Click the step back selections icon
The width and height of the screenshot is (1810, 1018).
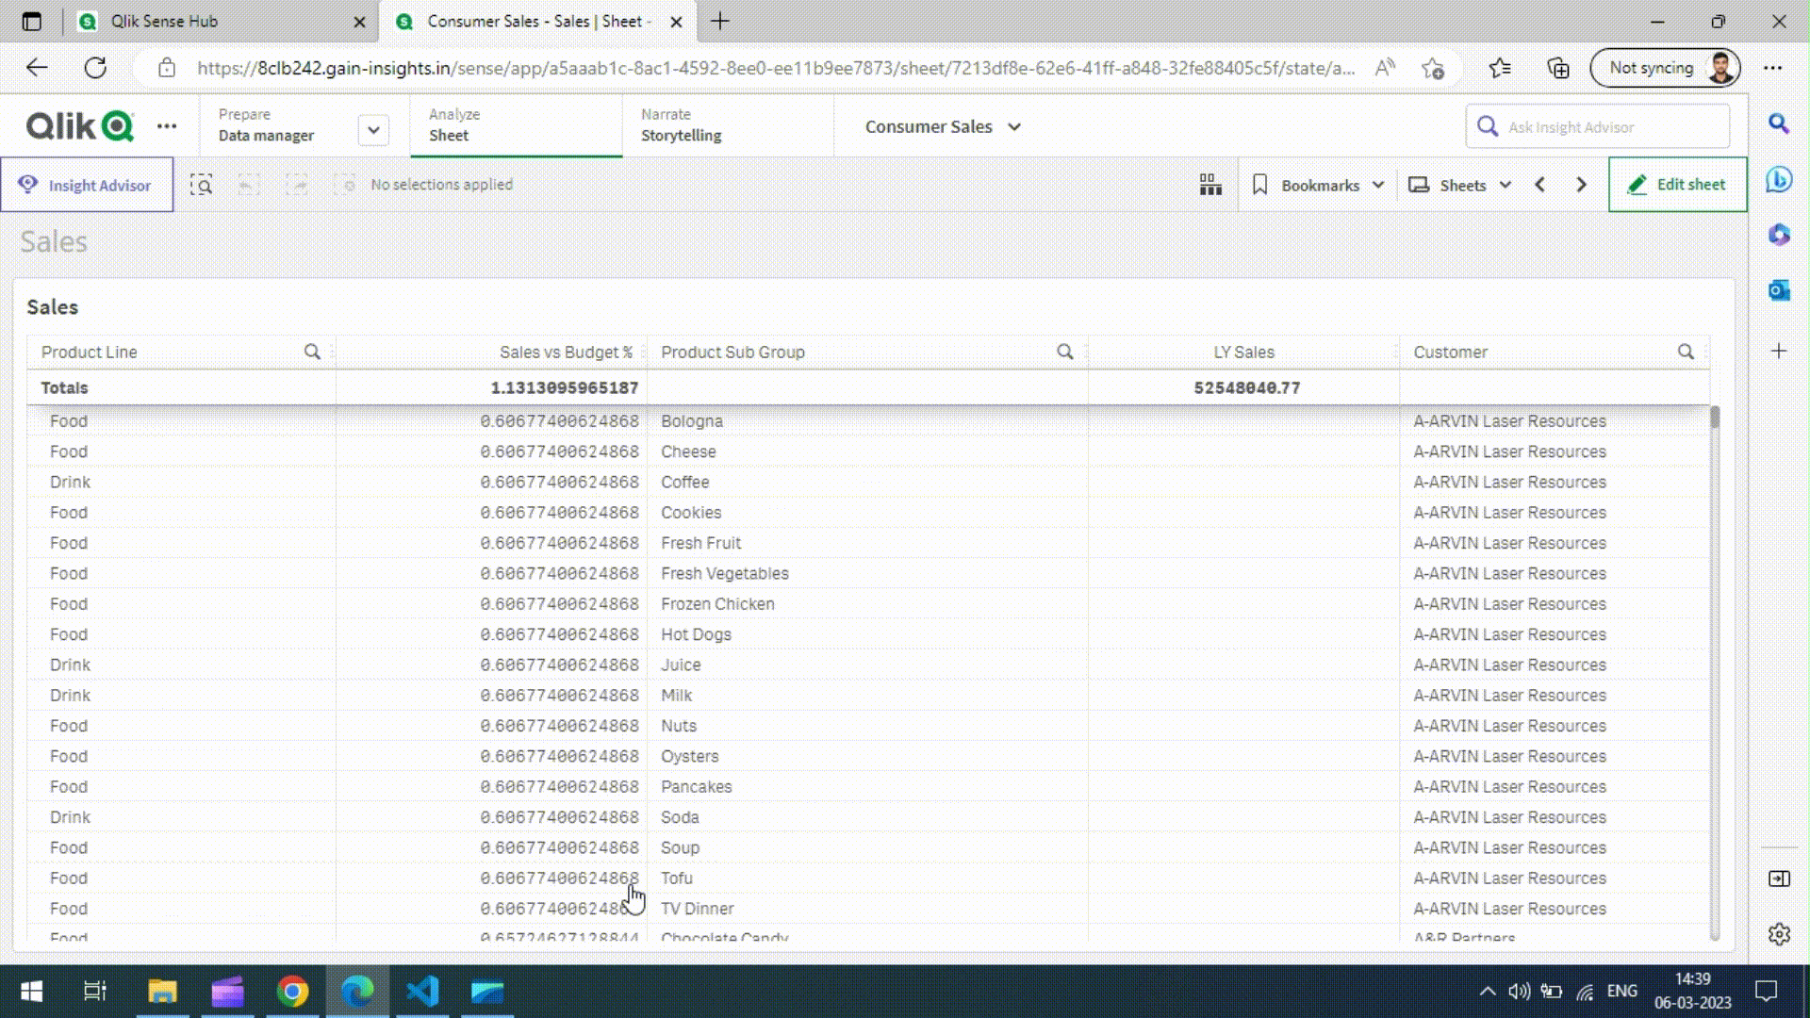pyautogui.click(x=248, y=185)
